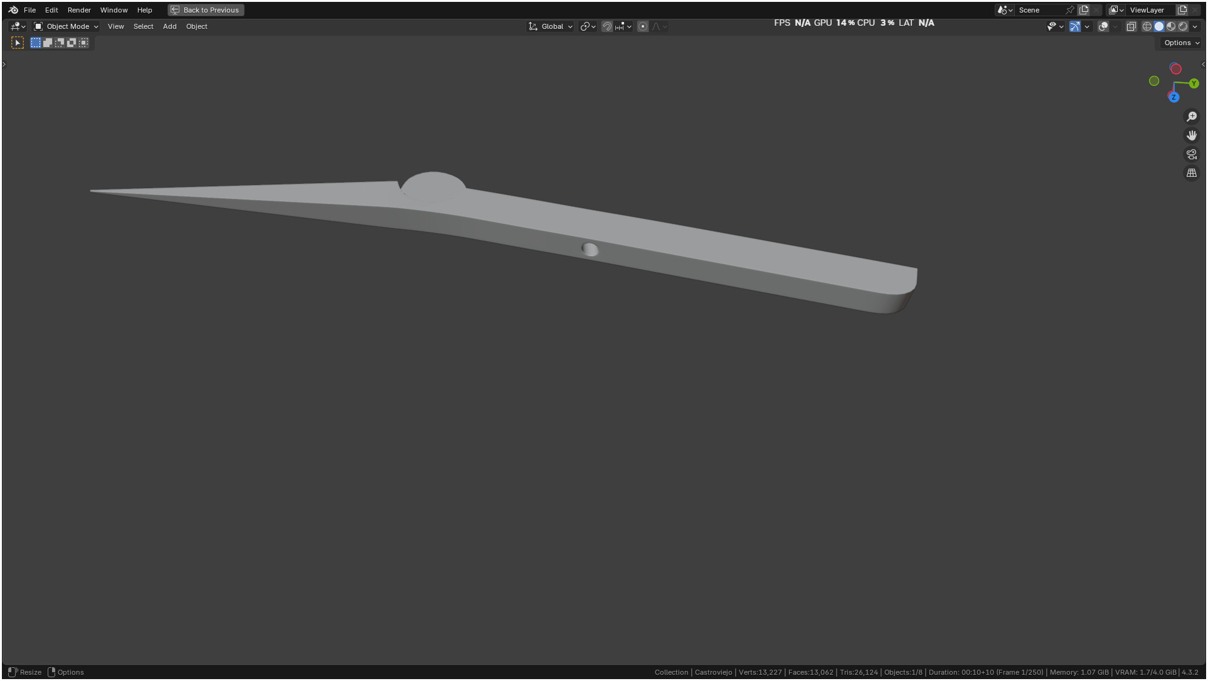Open the Window menu

click(x=114, y=10)
